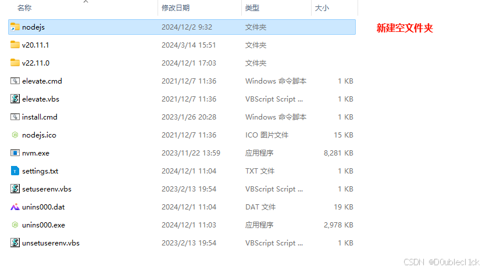The height and width of the screenshot is (271, 493).
Task: Click the unins000.exe application icon
Action: tap(15, 225)
